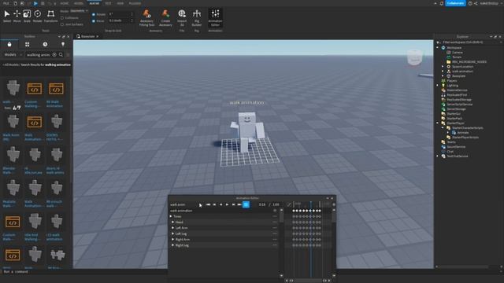Click the Toolbox search magnifier icon

coord(61,55)
